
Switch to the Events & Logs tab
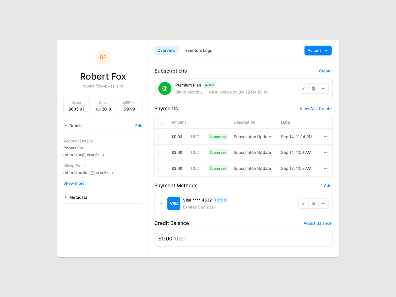pyautogui.click(x=199, y=50)
